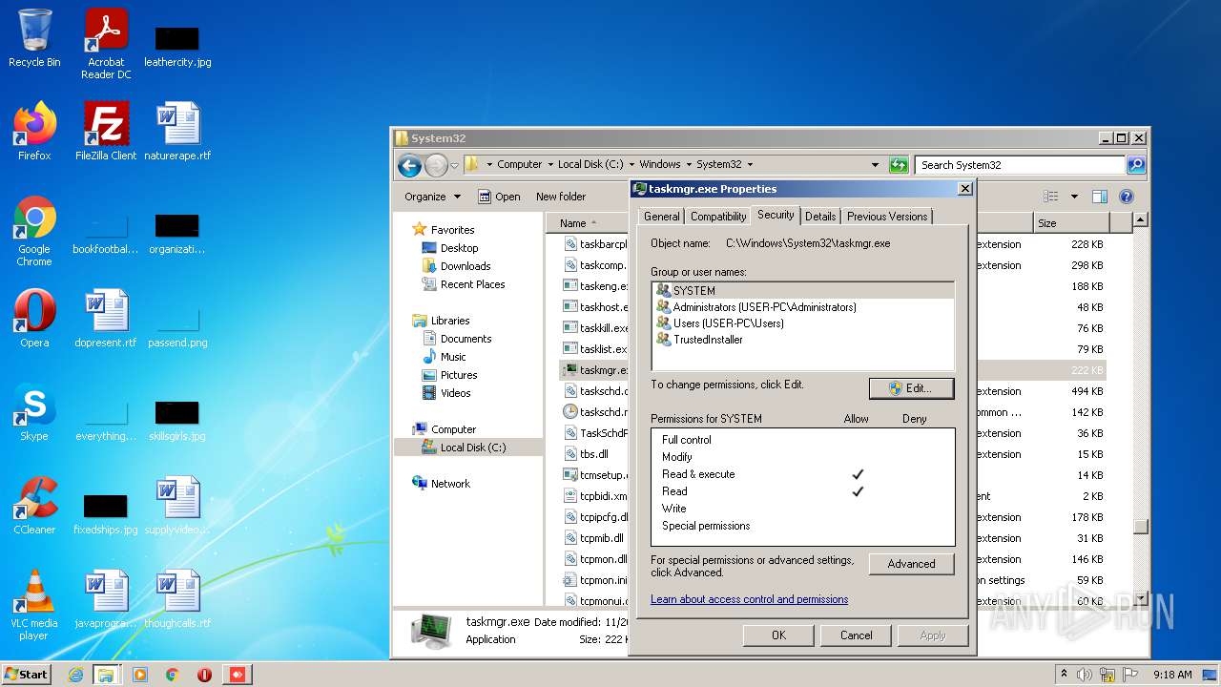The image size is (1221, 687).
Task: Launch Opera browser desktop icon
Action: [34, 318]
